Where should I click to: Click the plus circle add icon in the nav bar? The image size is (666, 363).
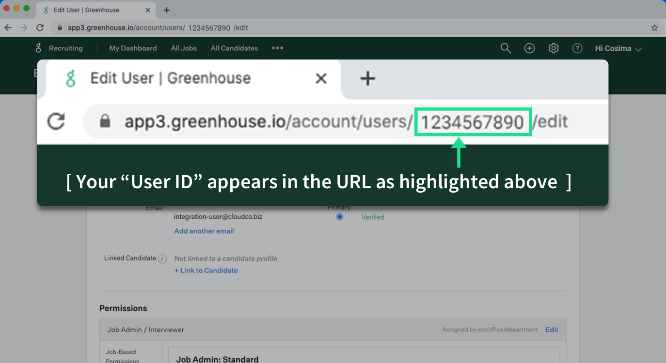click(529, 48)
